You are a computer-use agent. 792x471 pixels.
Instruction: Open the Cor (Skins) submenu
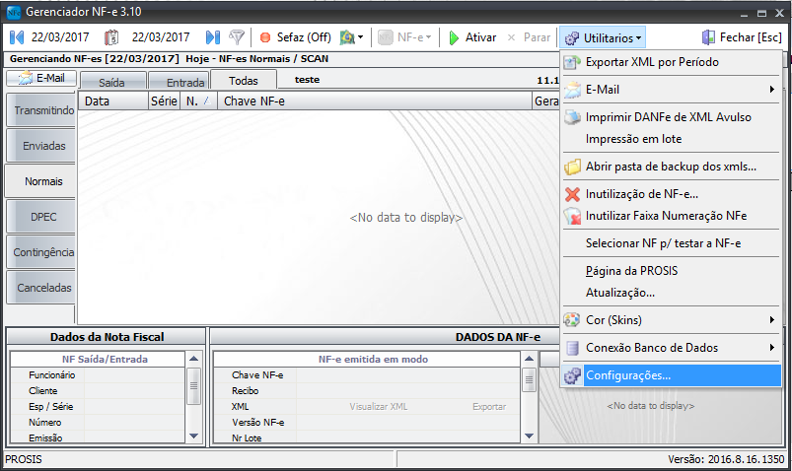click(672, 320)
